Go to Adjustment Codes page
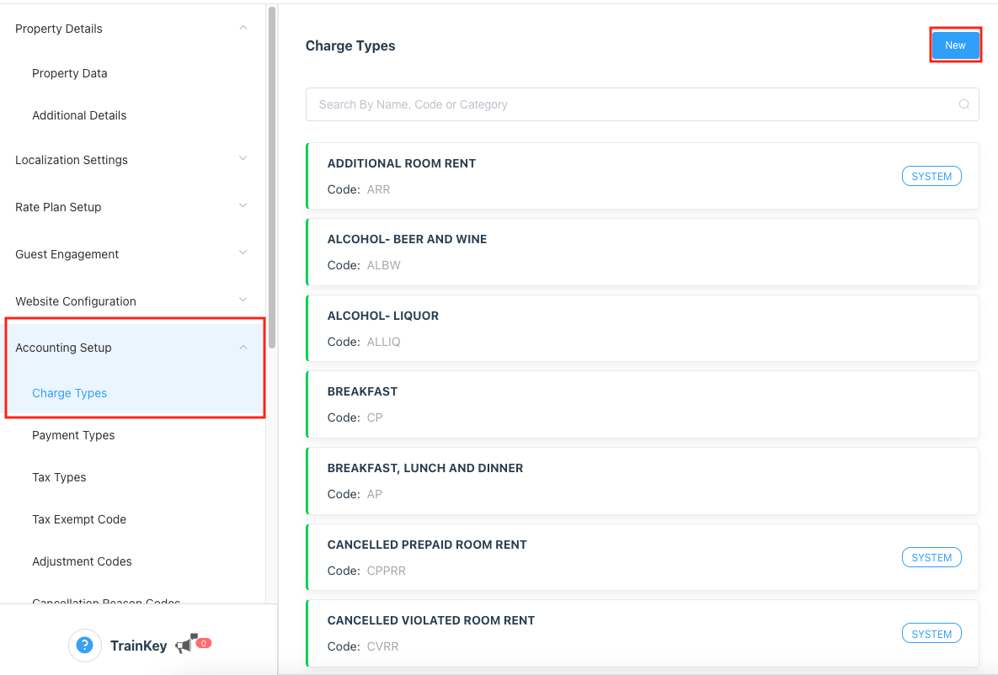The width and height of the screenshot is (998, 675). (82, 561)
